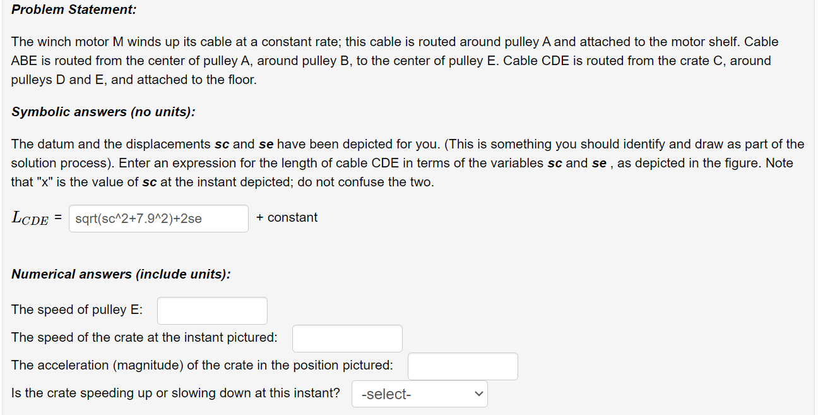Click the "+ constant" text after the expression
818x415 pixels.
287,218
